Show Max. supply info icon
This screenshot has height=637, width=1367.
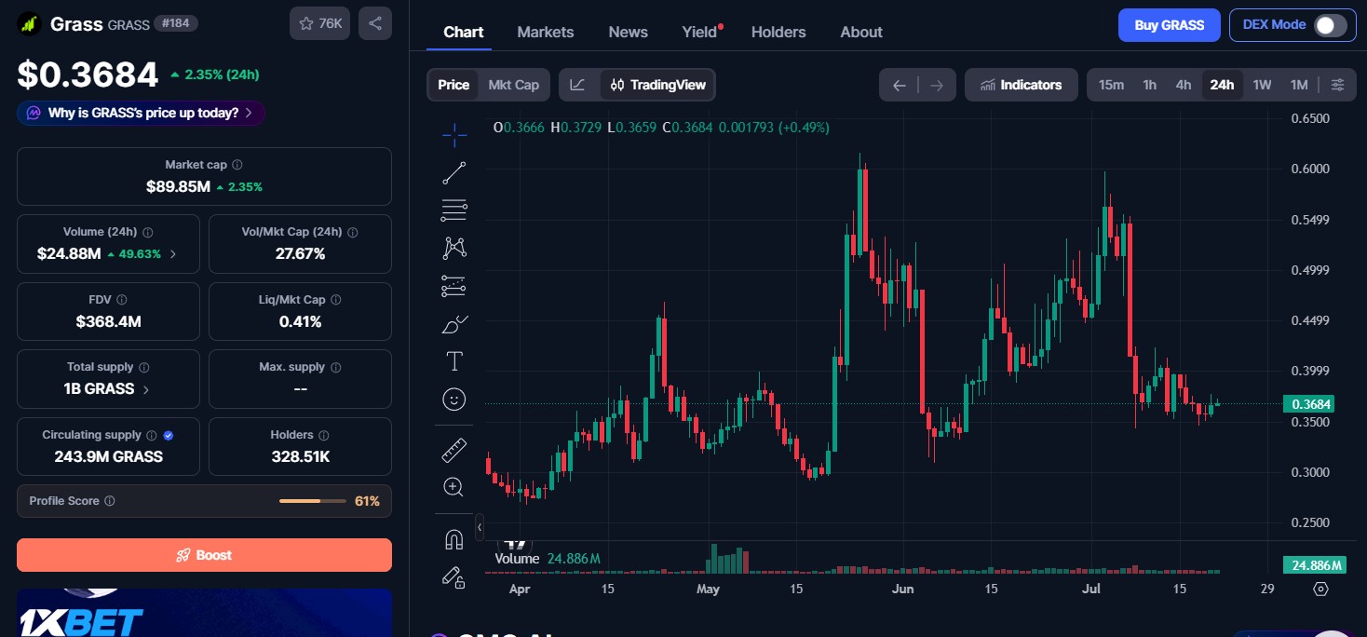[x=335, y=367]
